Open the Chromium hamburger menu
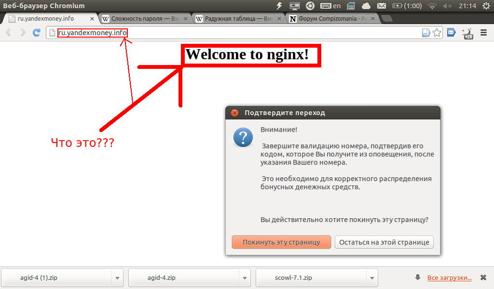Image resolution: width=494 pixels, height=289 pixels. [x=484, y=33]
